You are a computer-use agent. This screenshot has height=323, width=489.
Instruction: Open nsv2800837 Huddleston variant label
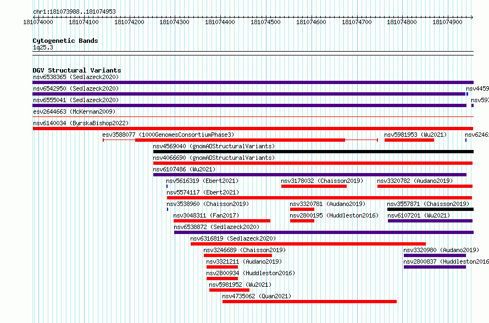446,261
